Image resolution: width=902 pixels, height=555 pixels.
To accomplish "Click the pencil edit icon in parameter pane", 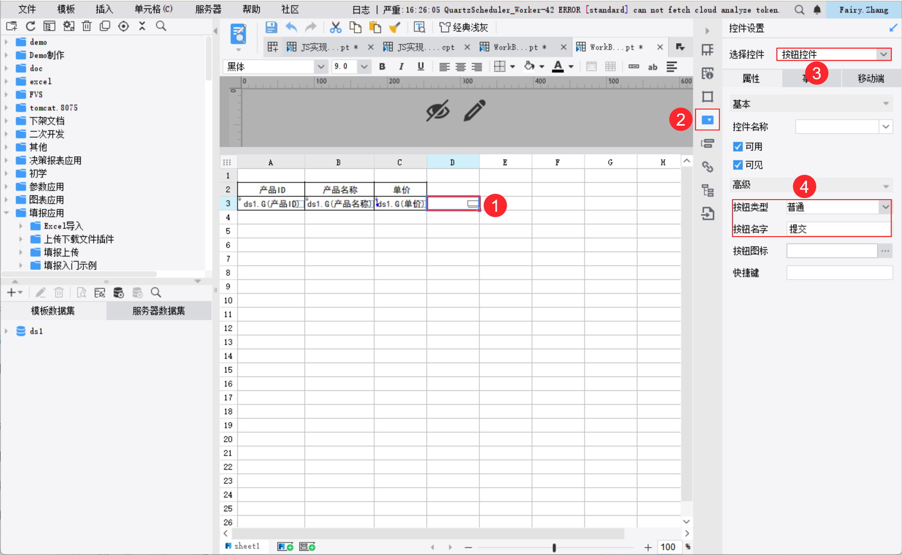I will 474,111.
